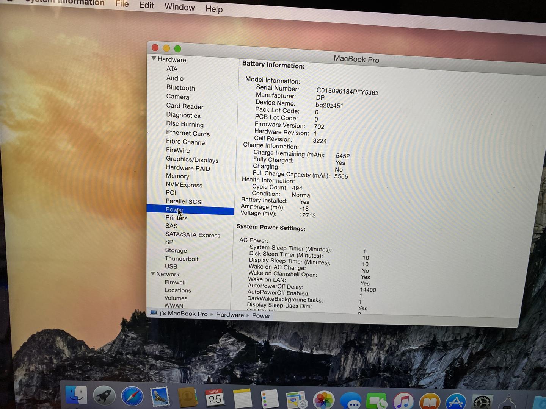
Task: Select Audio in the sidebar
Action: coord(175,78)
